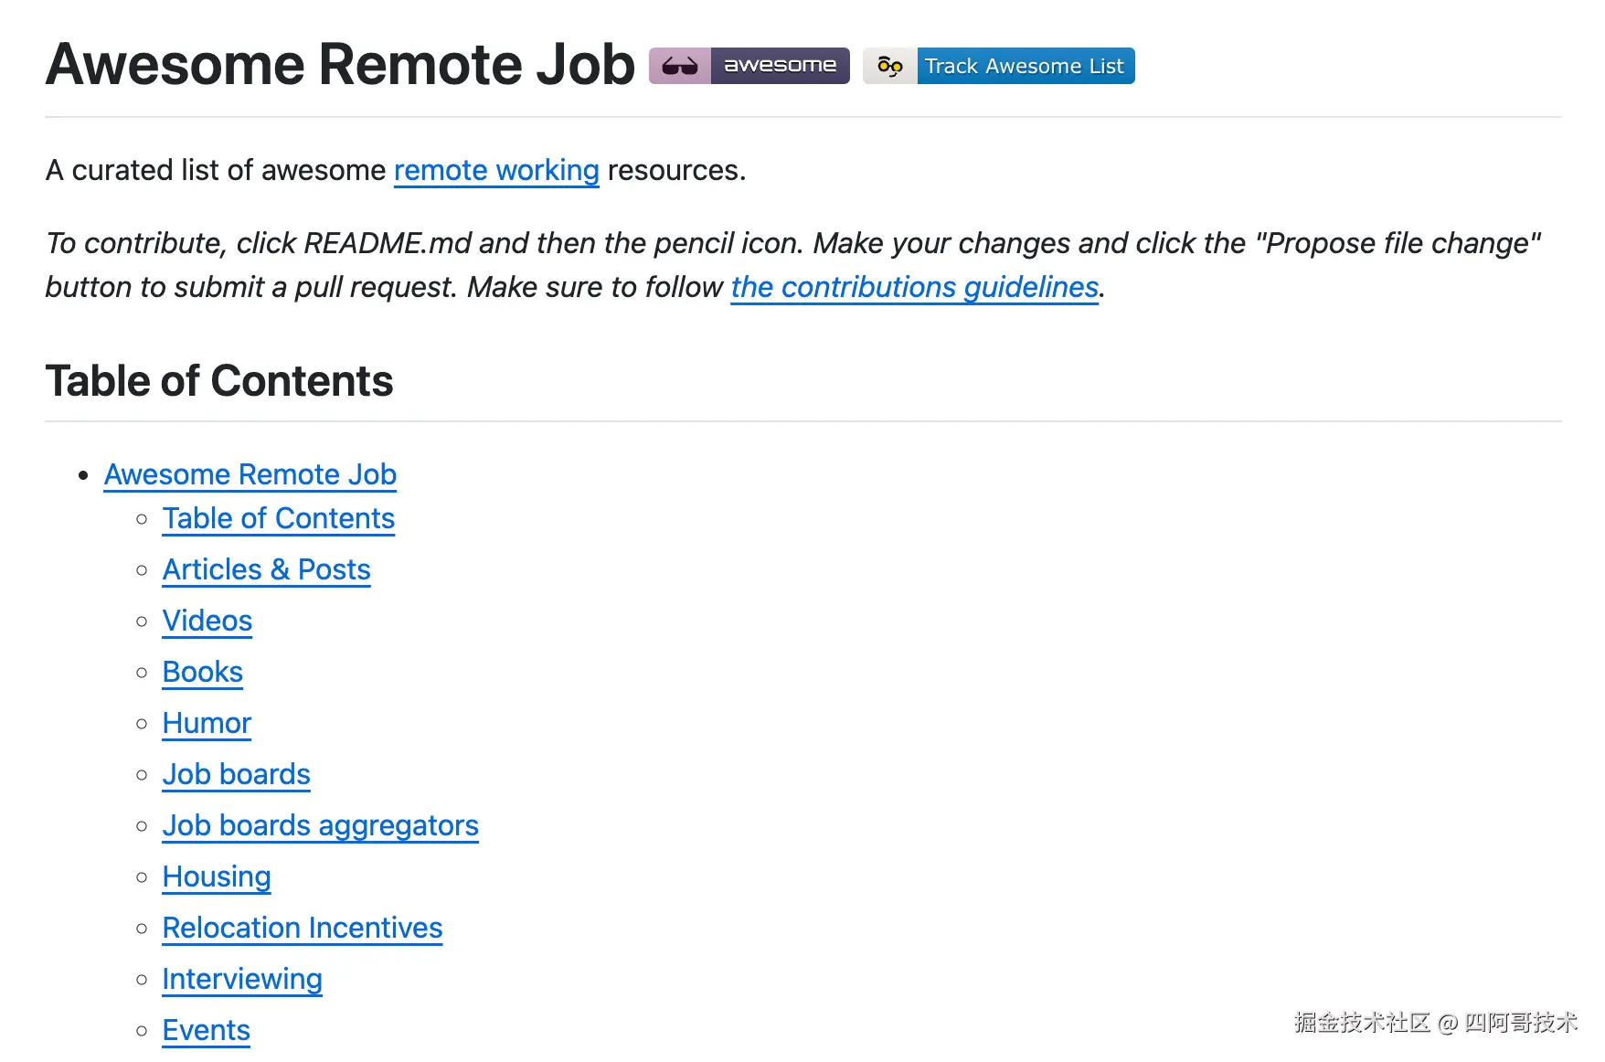The width and height of the screenshot is (1605, 1062).
Task: Open the Events section link
Action: (206, 1030)
